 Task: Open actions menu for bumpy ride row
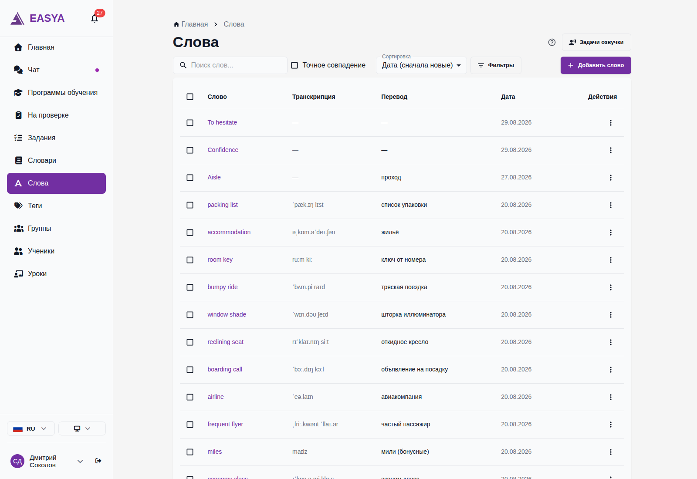[611, 287]
